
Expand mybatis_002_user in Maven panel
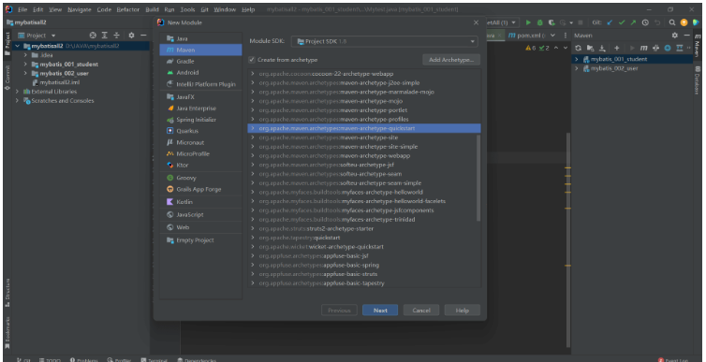[x=577, y=68]
